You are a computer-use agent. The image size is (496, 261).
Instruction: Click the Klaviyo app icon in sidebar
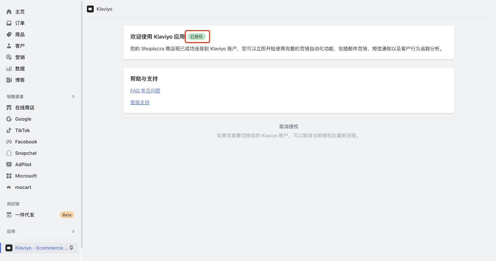(x=9, y=248)
